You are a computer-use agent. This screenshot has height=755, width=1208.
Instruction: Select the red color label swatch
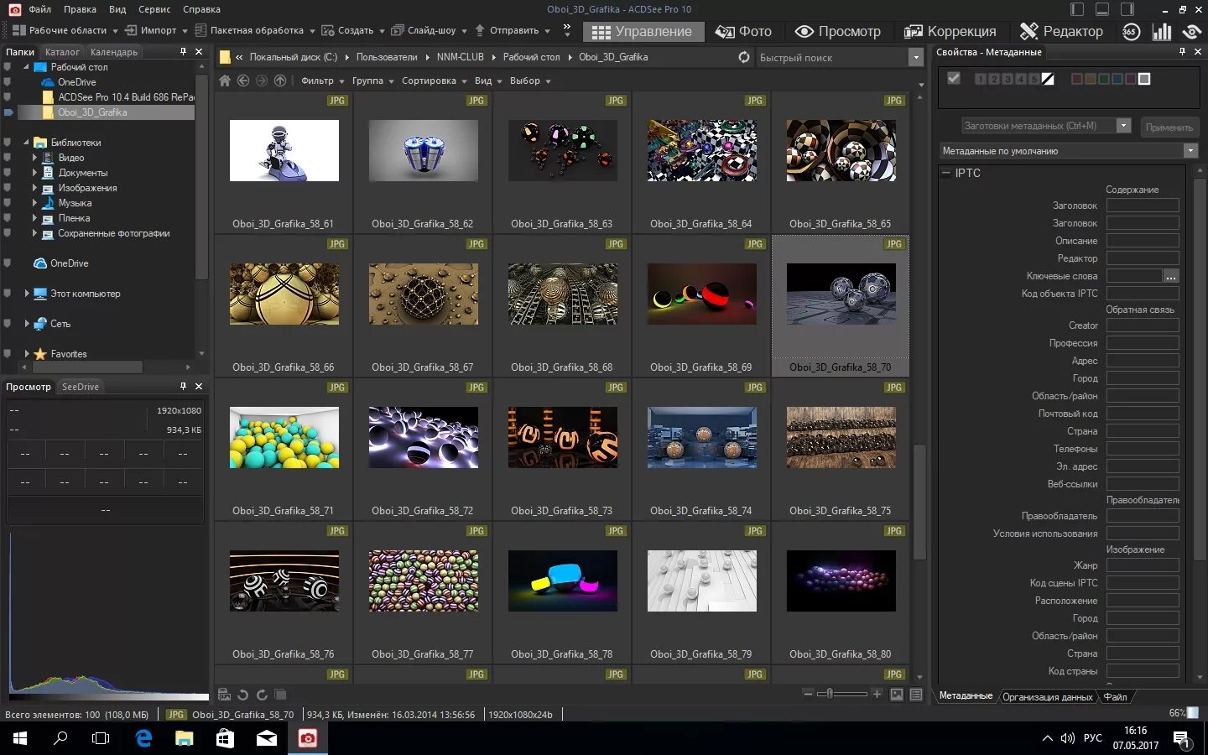click(x=1076, y=79)
